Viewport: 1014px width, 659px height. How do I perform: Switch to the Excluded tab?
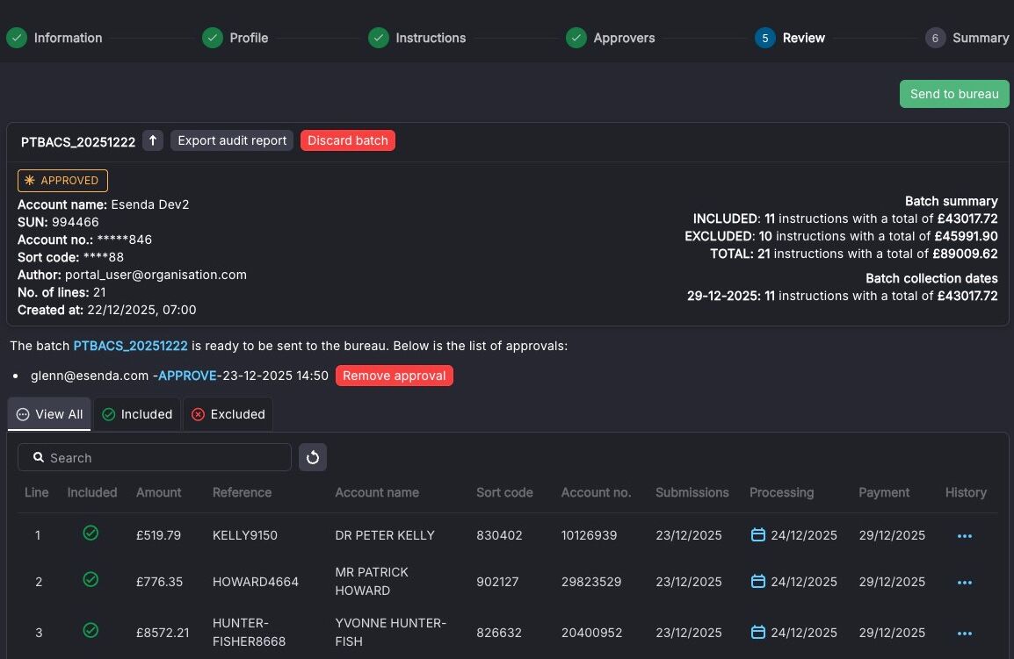click(228, 414)
